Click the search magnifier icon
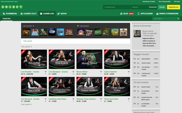 [x=178, y=19]
